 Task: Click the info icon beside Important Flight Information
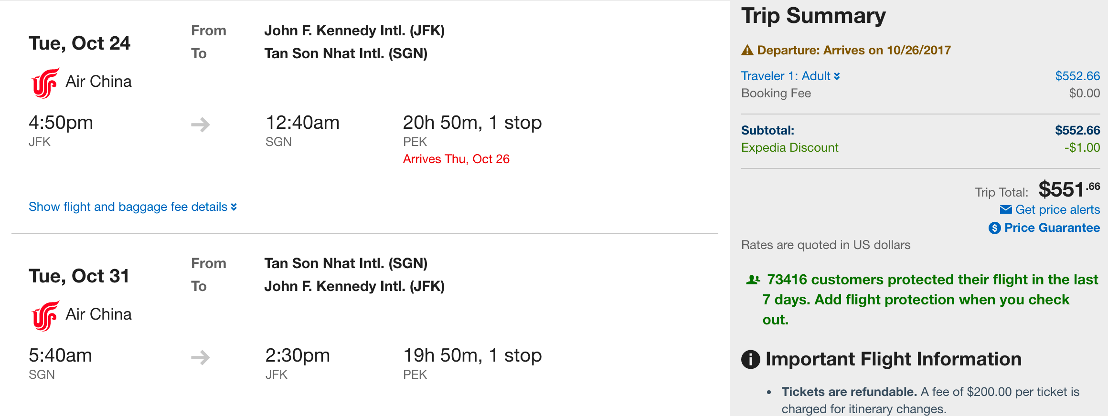[x=750, y=359]
